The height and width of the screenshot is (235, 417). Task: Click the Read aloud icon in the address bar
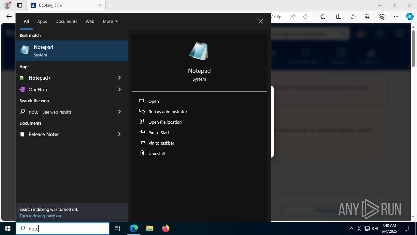click(x=293, y=17)
